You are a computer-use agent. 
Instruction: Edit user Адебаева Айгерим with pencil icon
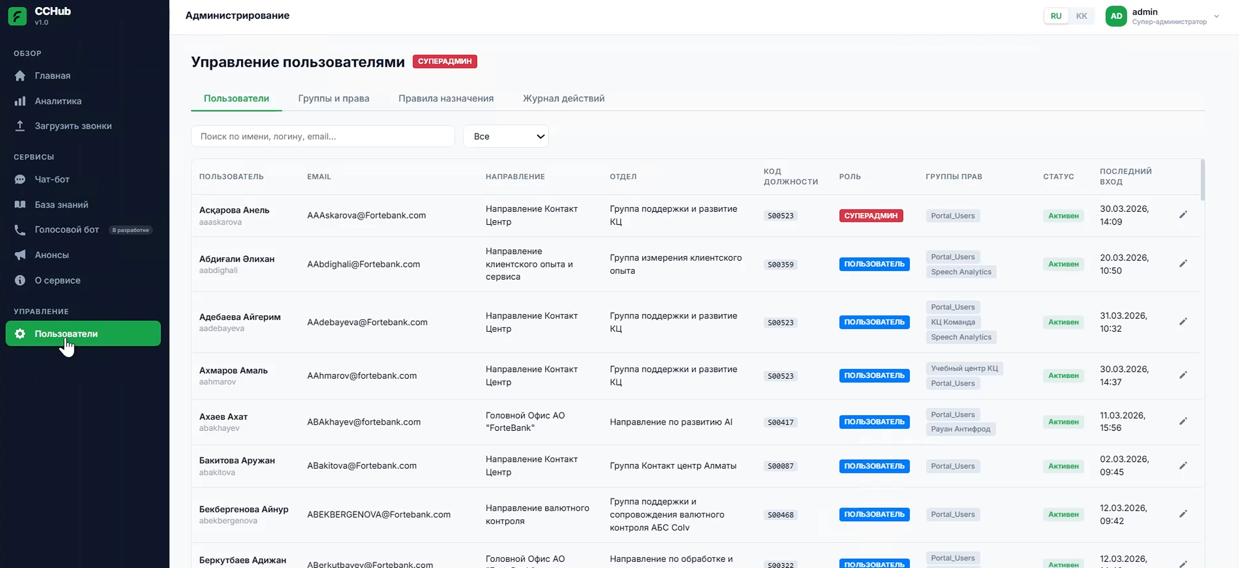tap(1183, 322)
